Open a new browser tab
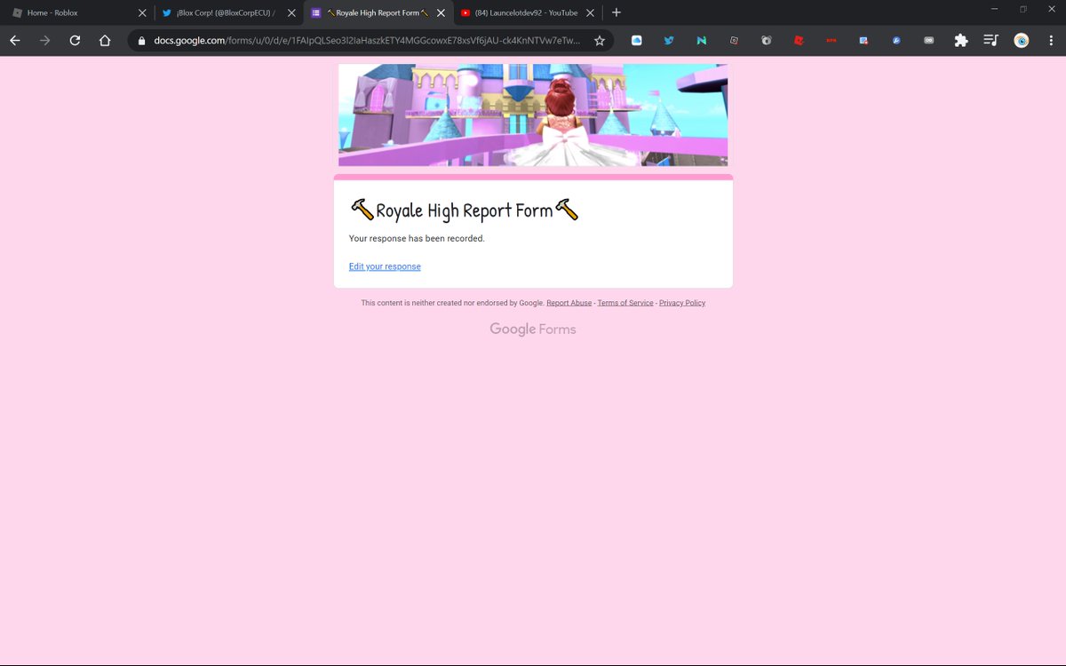Screen dimensions: 1066x666 (x=617, y=12)
